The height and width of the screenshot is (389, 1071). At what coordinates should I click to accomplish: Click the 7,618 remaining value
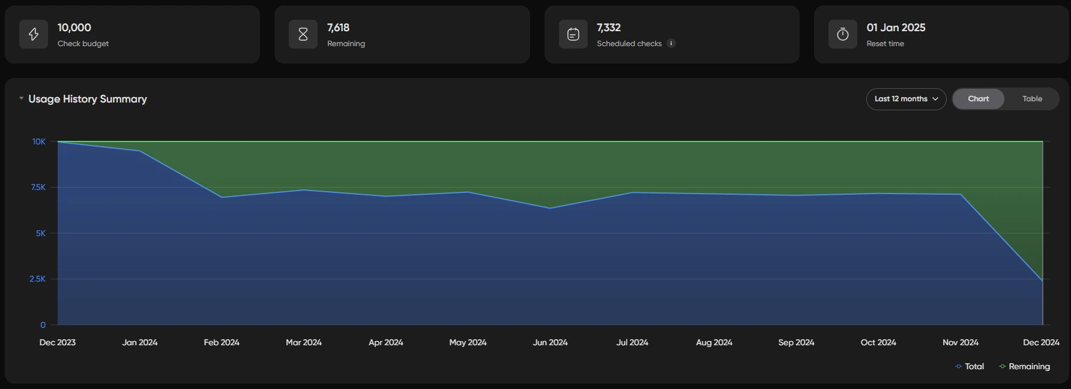click(x=338, y=28)
